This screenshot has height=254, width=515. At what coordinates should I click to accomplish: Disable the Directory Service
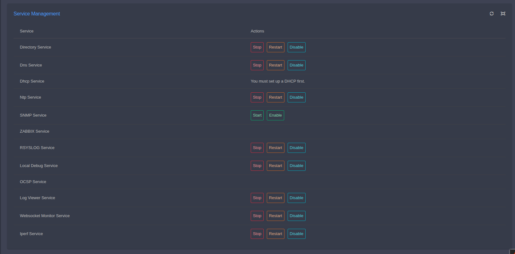(296, 47)
